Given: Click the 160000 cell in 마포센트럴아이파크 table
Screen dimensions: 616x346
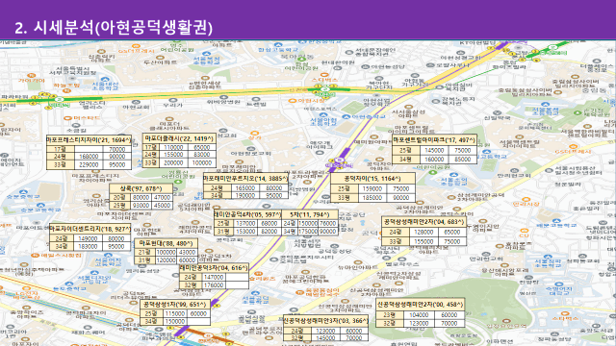Looking at the screenshot, I should point(434,160).
